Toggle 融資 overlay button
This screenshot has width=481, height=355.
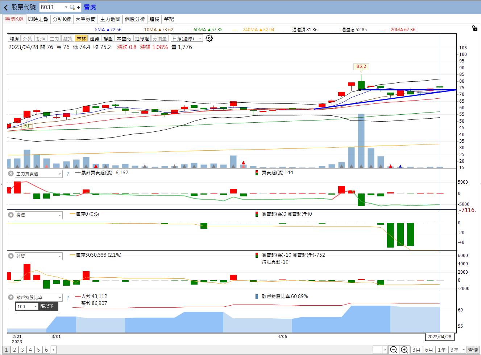click(x=68, y=38)
